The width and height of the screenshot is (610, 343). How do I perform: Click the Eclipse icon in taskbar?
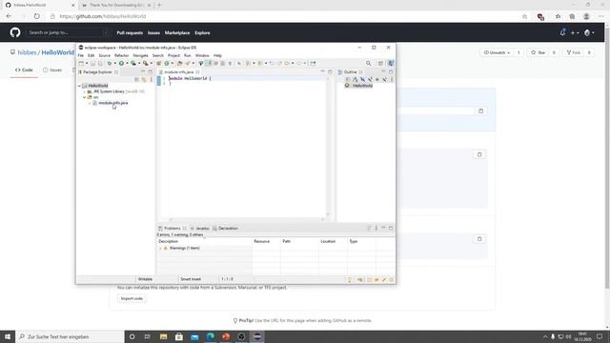[257, 336]
